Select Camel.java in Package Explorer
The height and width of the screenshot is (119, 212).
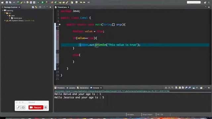[18, 18]
